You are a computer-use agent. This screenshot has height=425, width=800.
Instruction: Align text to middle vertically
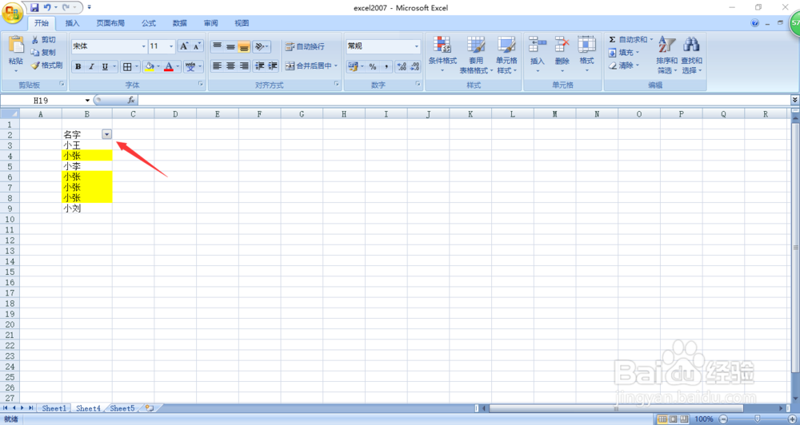(x=230, y=46)
